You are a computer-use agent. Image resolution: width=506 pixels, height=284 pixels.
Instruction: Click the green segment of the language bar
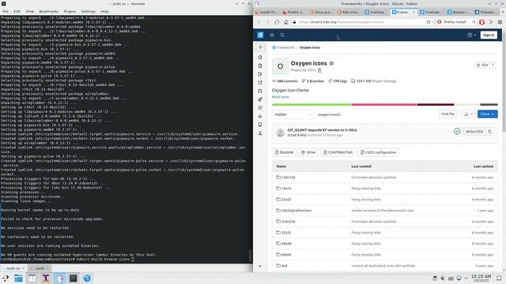click(x=312, y=104)
